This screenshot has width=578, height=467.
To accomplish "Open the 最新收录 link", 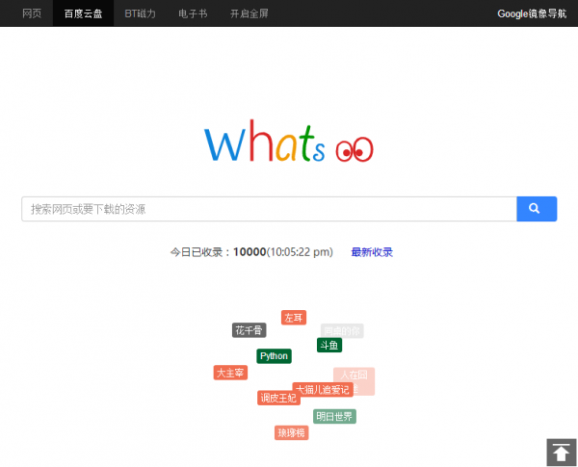I will (372, 252).
